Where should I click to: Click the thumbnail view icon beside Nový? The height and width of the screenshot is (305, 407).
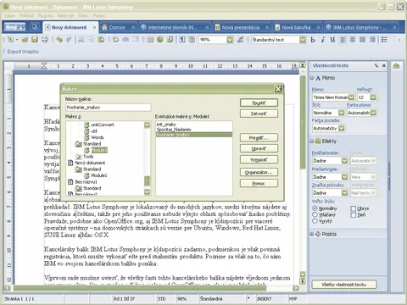[35, 27]
